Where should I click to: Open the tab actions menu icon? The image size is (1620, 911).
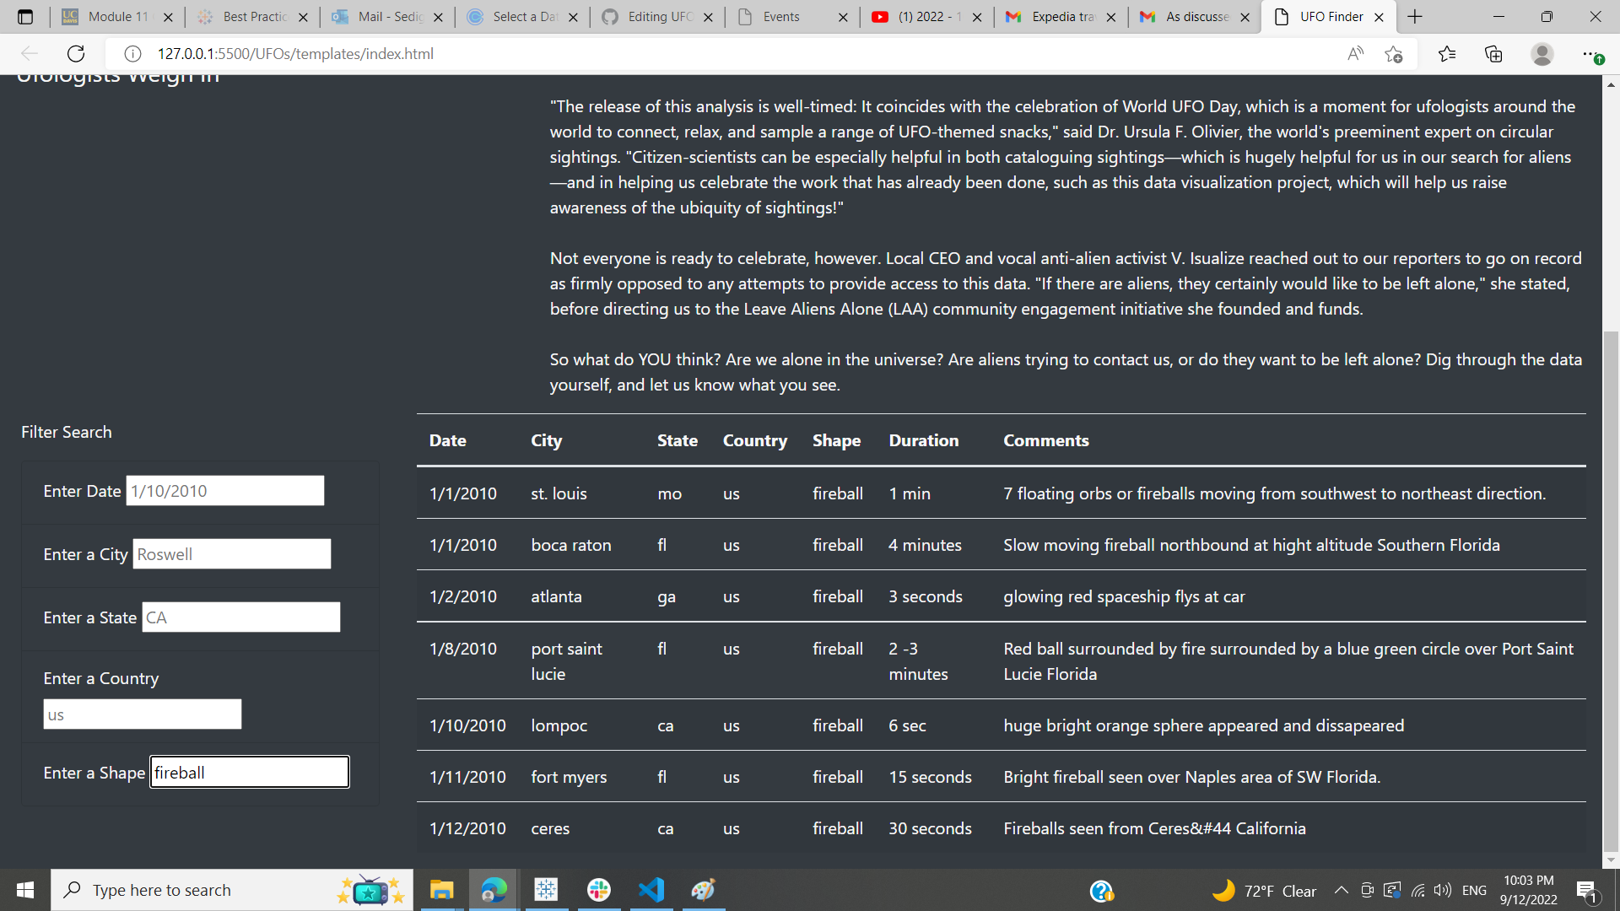[x=24, y=16]
